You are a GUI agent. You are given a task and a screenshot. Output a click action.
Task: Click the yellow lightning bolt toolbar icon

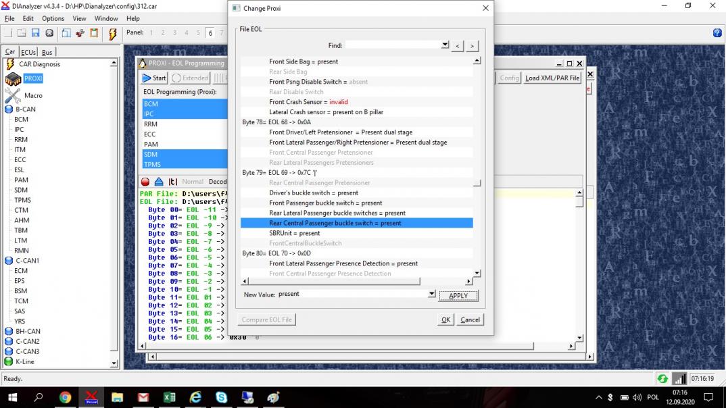112,32
